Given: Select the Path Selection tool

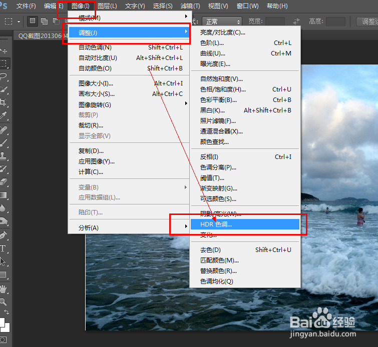Looking at the screenshot, I should click(x=3, y=261).
